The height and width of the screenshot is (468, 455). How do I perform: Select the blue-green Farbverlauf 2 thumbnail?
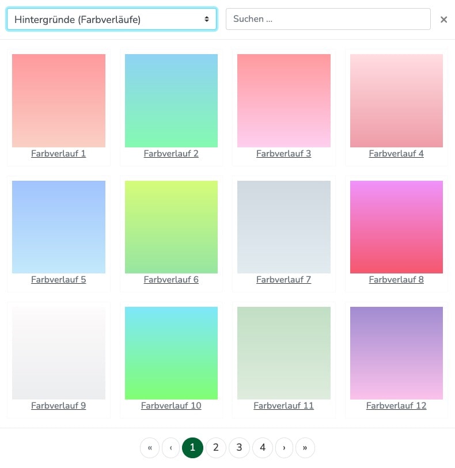pyautogui.click(x=171, y=100)
